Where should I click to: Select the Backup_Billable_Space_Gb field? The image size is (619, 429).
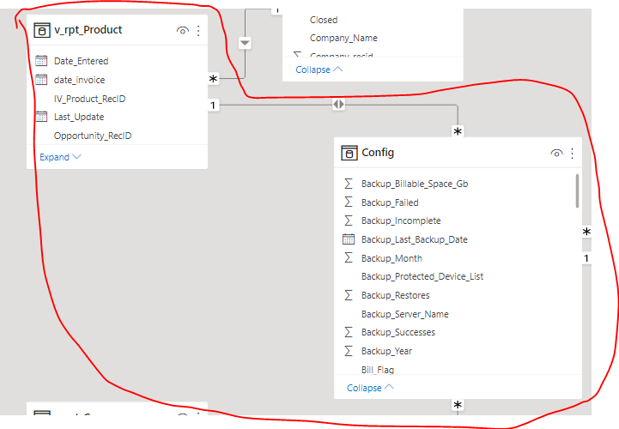click(x=415, y=184)
